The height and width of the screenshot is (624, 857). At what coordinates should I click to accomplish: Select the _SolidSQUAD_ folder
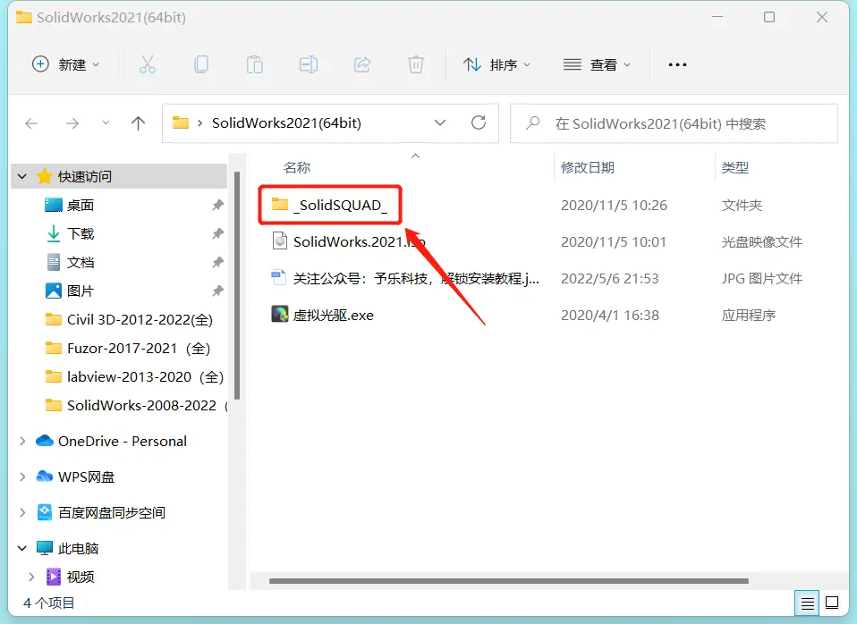329,205
